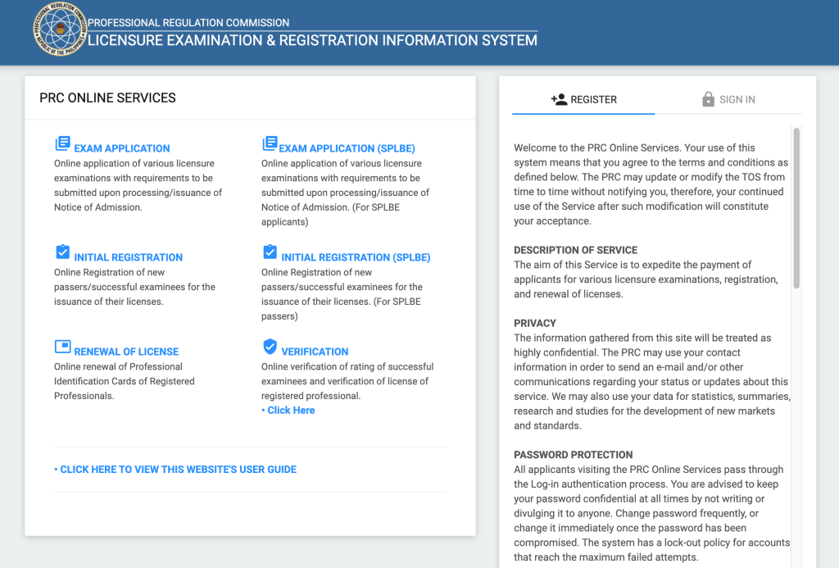Click the Initial Registration clipboard icon
839x568 pixels.
pos(62,252)
